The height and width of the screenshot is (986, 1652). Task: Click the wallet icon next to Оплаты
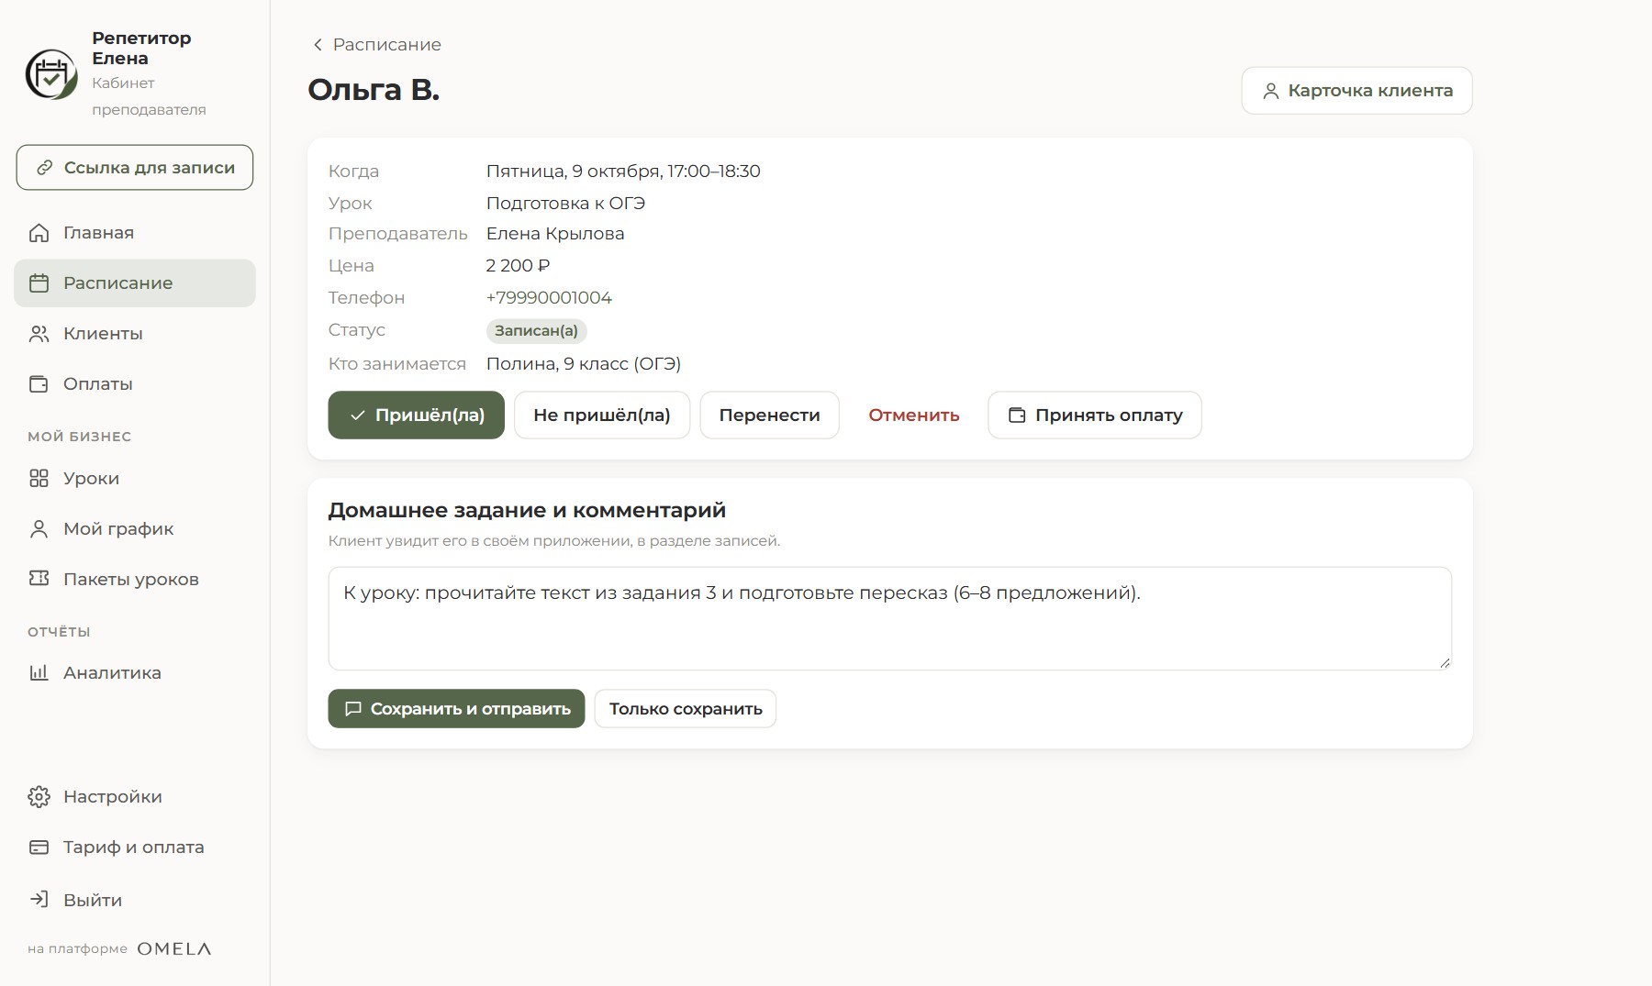pos(39,384)
